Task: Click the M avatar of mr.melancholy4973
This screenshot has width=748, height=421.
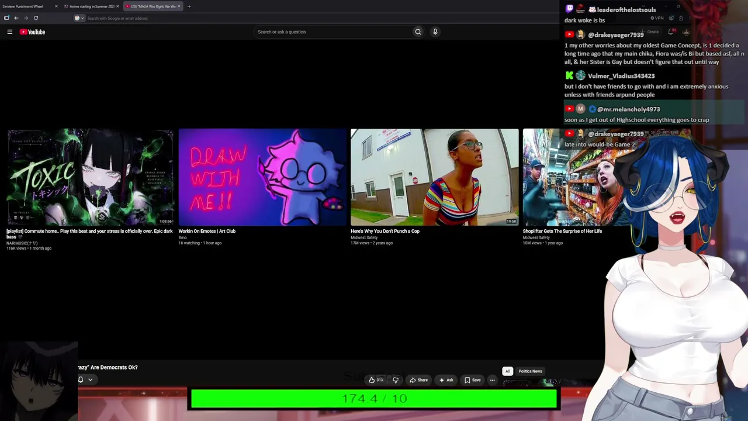Action: [x=580, y=109]
